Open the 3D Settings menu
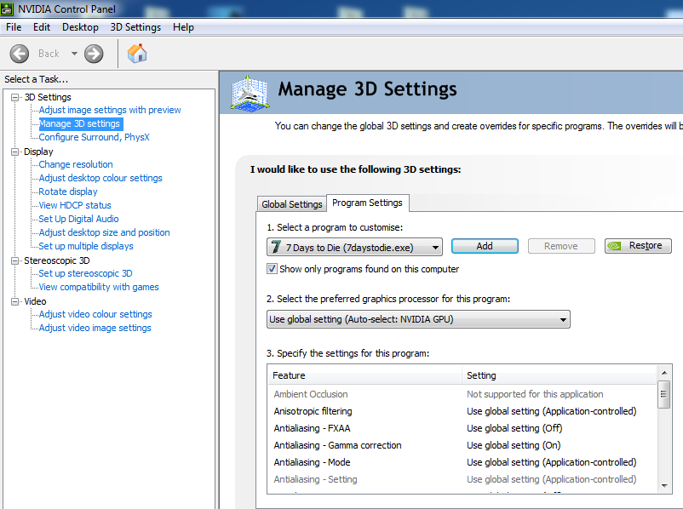The image size is (683, 509). coord(135,27)
